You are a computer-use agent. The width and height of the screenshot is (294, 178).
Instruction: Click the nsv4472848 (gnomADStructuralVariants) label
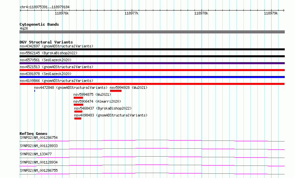point(71,88)
